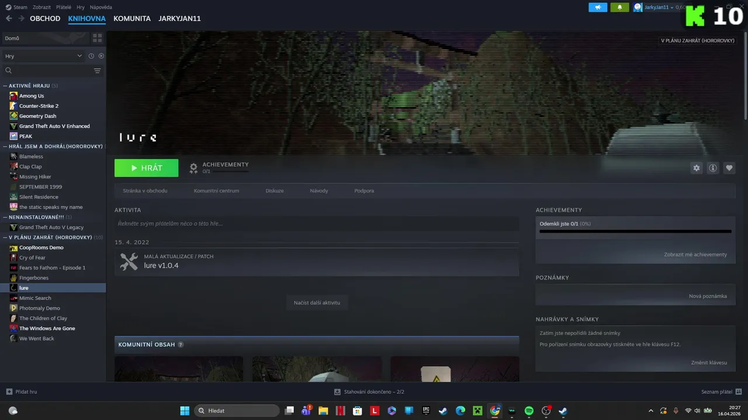The height and width of the screenshot is (420, 748).
Task: Switch to the KOMUNITA tab
Action: (132, 19)
